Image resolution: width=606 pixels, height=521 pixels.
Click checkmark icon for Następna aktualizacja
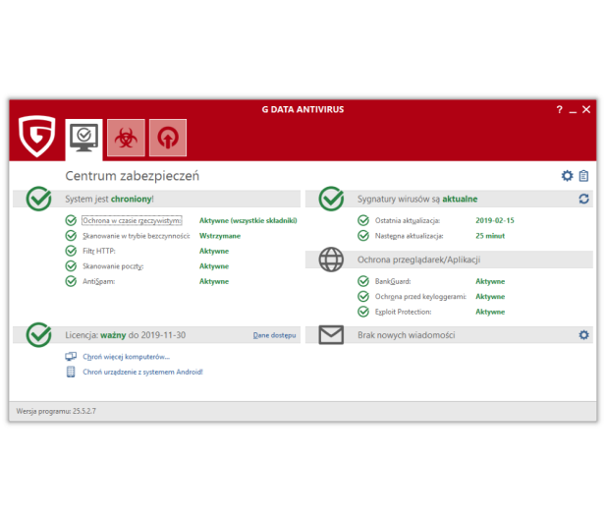click(x=363, y=236)
